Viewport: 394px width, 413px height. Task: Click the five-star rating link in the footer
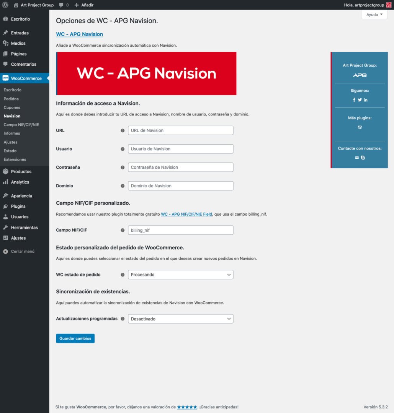[187, 407]
